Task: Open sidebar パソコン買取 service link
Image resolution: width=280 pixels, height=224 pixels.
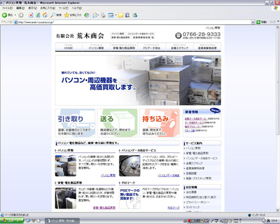Action: pyautogui.click(x=193, y=148)
